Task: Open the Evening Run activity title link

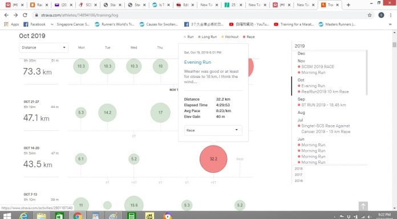Action: (197, 62)
